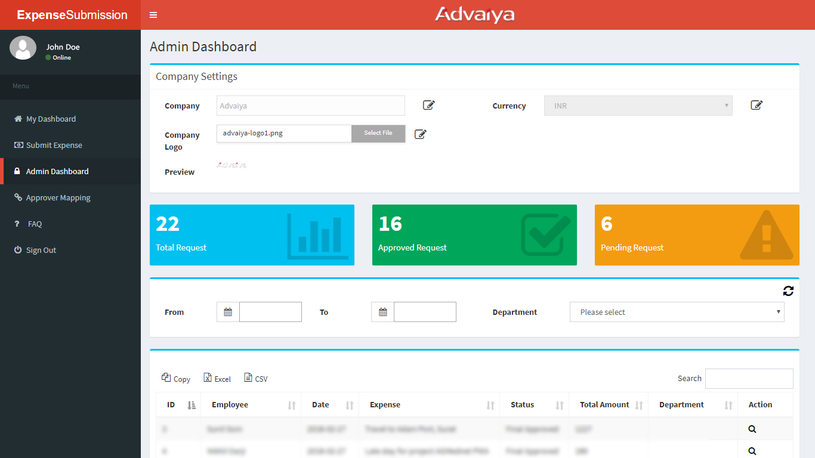Sort table by ID column
This screenshot has height=458, width=815.
pos(178,405)
